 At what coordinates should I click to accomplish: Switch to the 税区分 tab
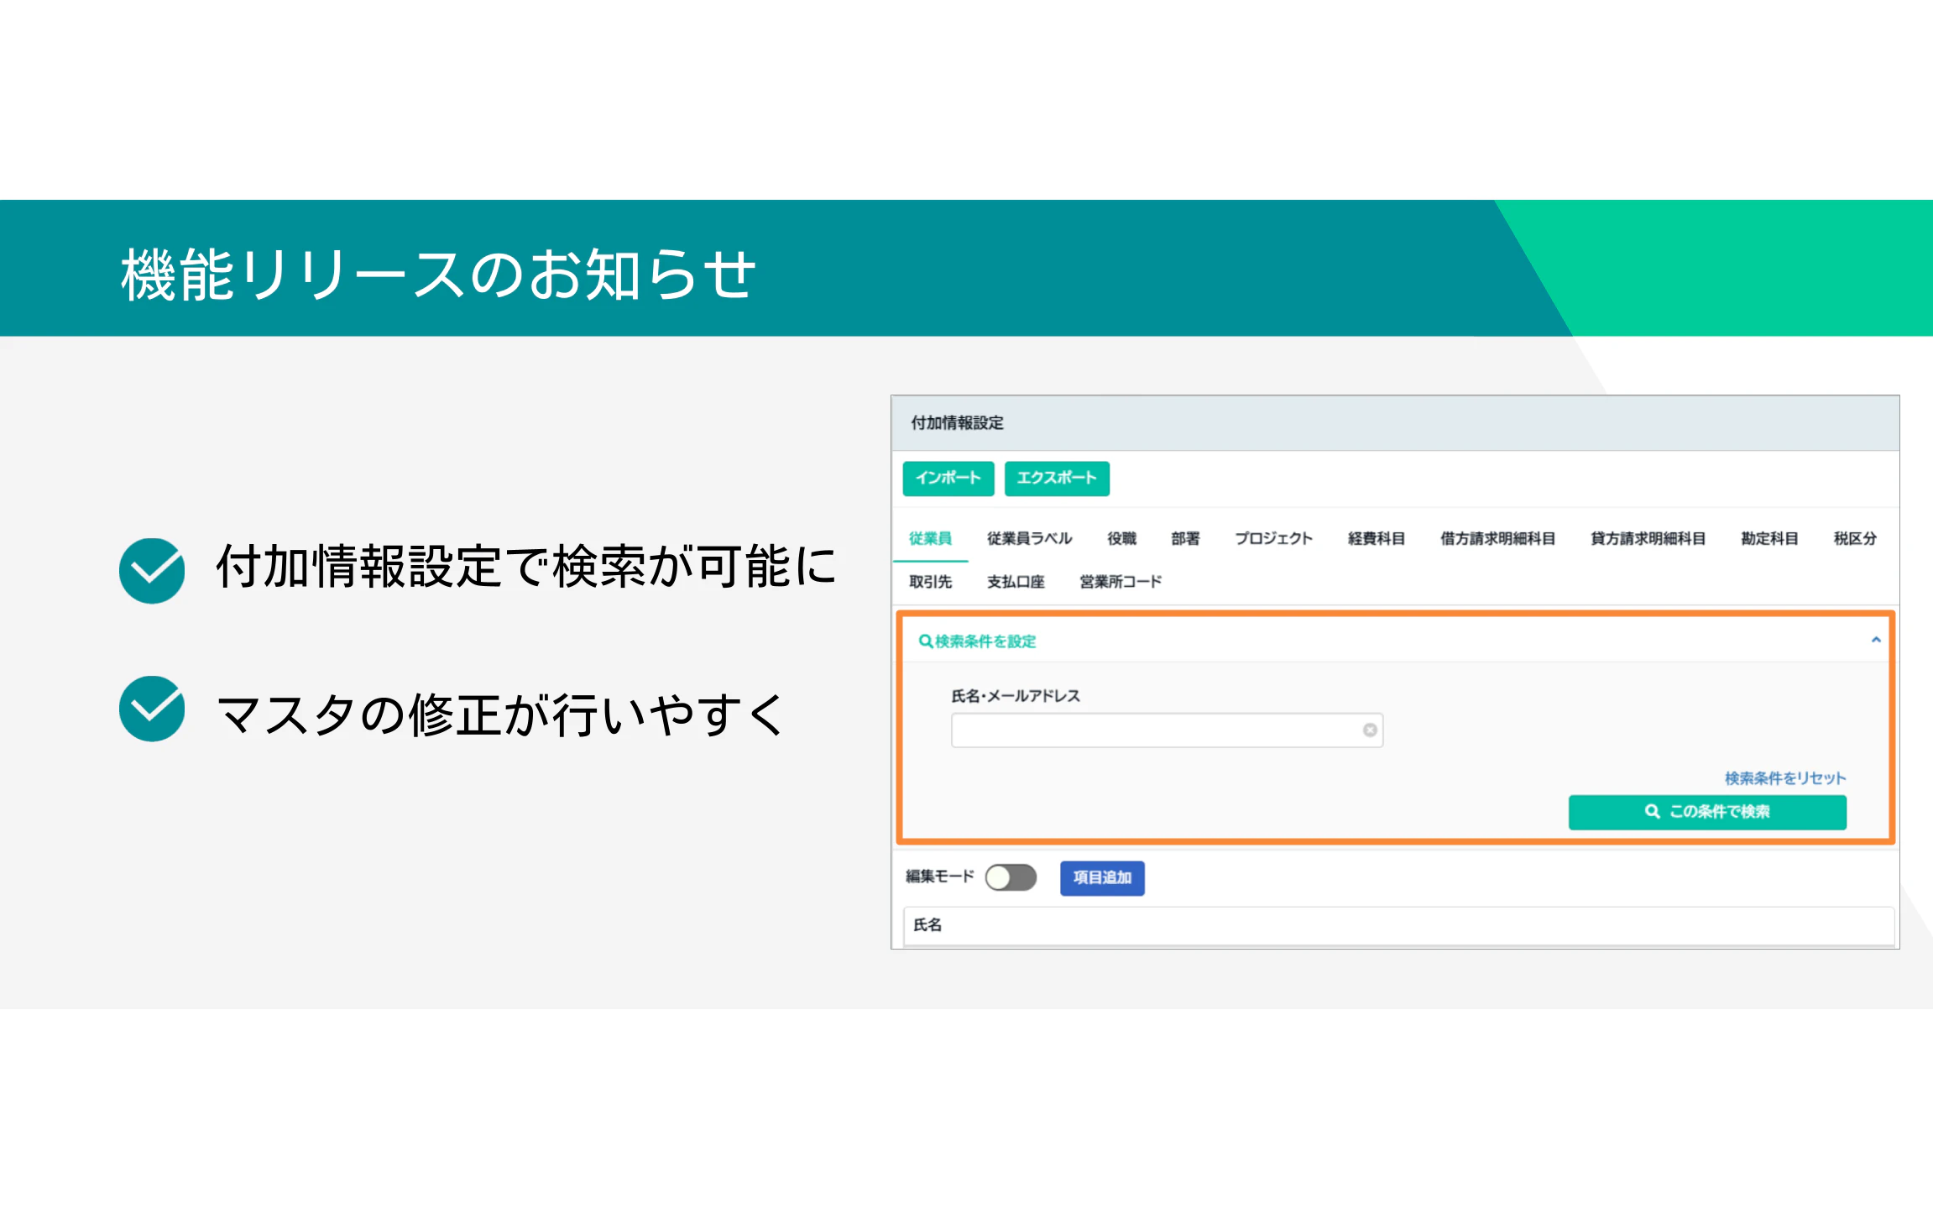point(1855,538)
